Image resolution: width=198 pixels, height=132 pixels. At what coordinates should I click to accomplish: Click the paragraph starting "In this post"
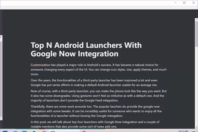pyautogui.click(x=95, y=124)
